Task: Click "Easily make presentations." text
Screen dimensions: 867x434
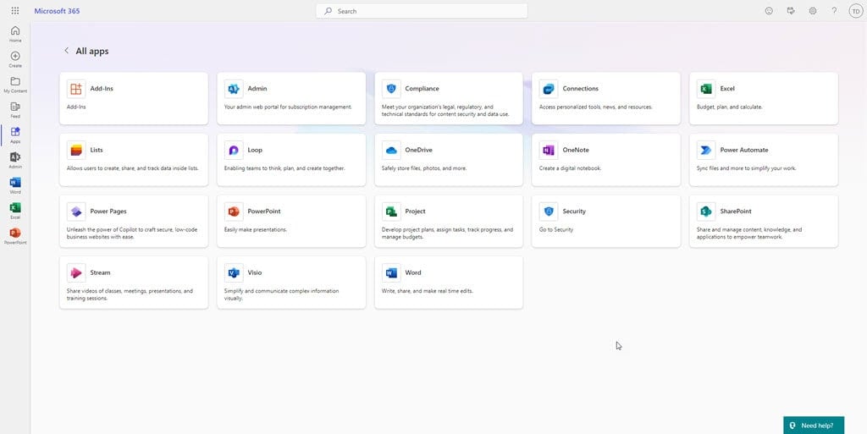Action: (x=256, y=230)
